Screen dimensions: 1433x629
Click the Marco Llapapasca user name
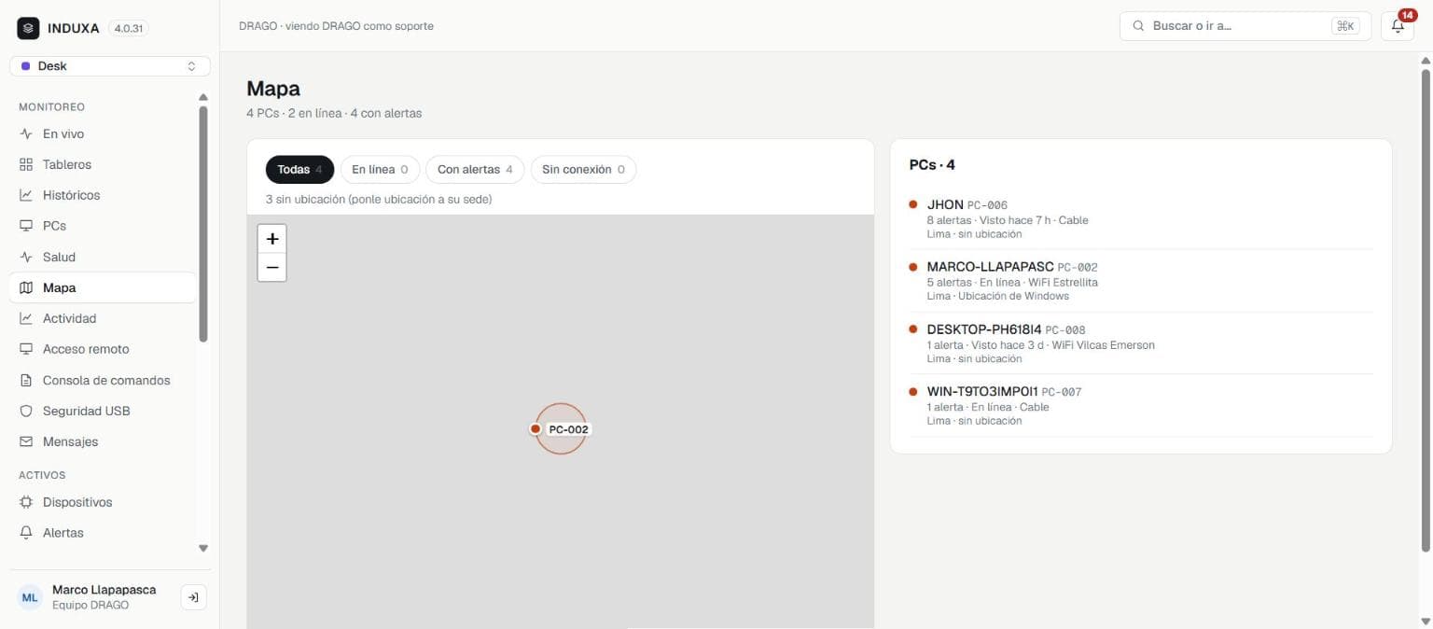[104, 590]
